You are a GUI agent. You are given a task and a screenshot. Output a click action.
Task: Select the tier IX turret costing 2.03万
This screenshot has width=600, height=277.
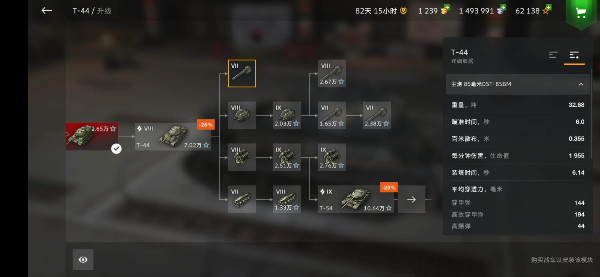coord(287,115)
